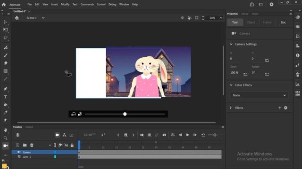
Task: Open the Window menu
Action: tap(124, 4)
